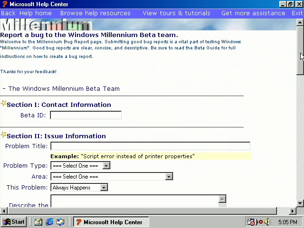
Task: Click Help Center question mark title icon
Action: [x=5, y=4]
